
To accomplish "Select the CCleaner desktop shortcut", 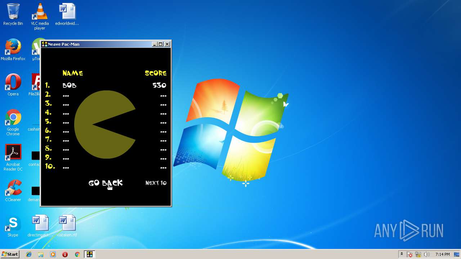I will pos(13,191).
